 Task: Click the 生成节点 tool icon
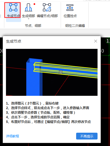13,7
